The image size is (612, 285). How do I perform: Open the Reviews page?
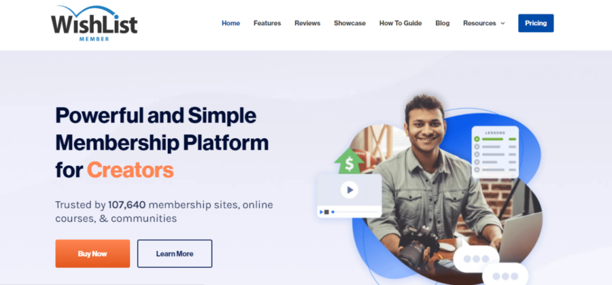[x=307, y=23]
